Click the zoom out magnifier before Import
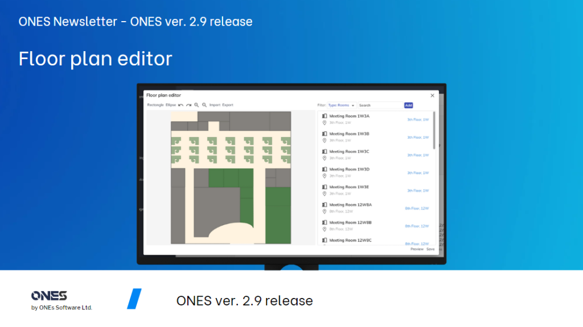The height and width of the screenshot is (327, 583). point(204,105)
